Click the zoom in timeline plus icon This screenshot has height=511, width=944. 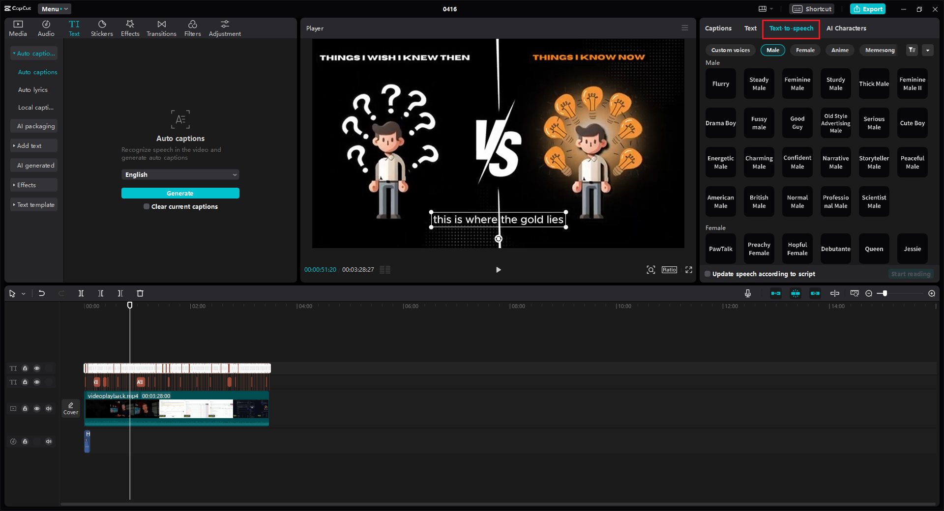(932, 293)
